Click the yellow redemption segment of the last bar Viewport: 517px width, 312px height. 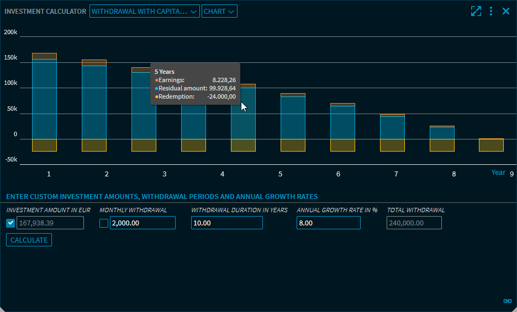tap(491, 145)
